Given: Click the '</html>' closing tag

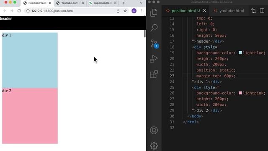Looking at the screenshot, I should (191, 122).
